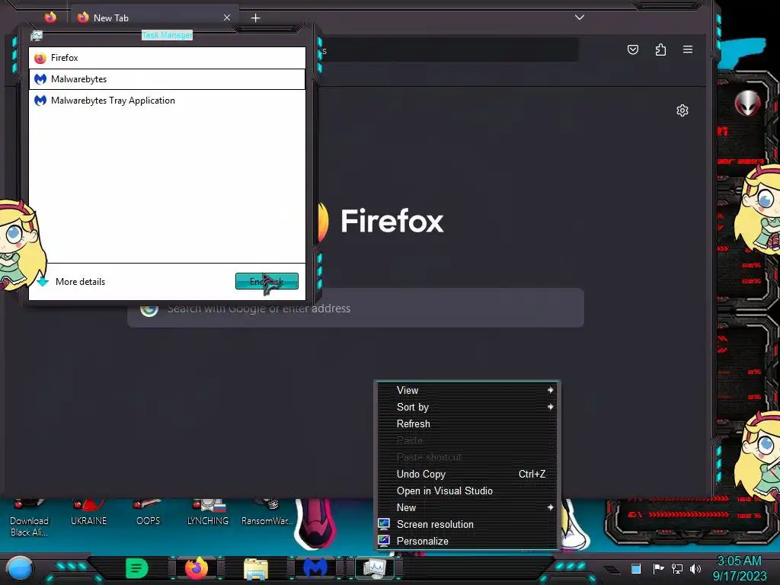Click the Save to Pocket icon
The width and height of the screenshot is (780, 585).
633,50
